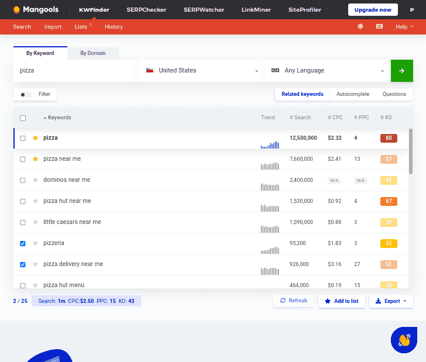
Task: Click the Upgrade now button
Action: pyautogui.click(x=373, y=10)
